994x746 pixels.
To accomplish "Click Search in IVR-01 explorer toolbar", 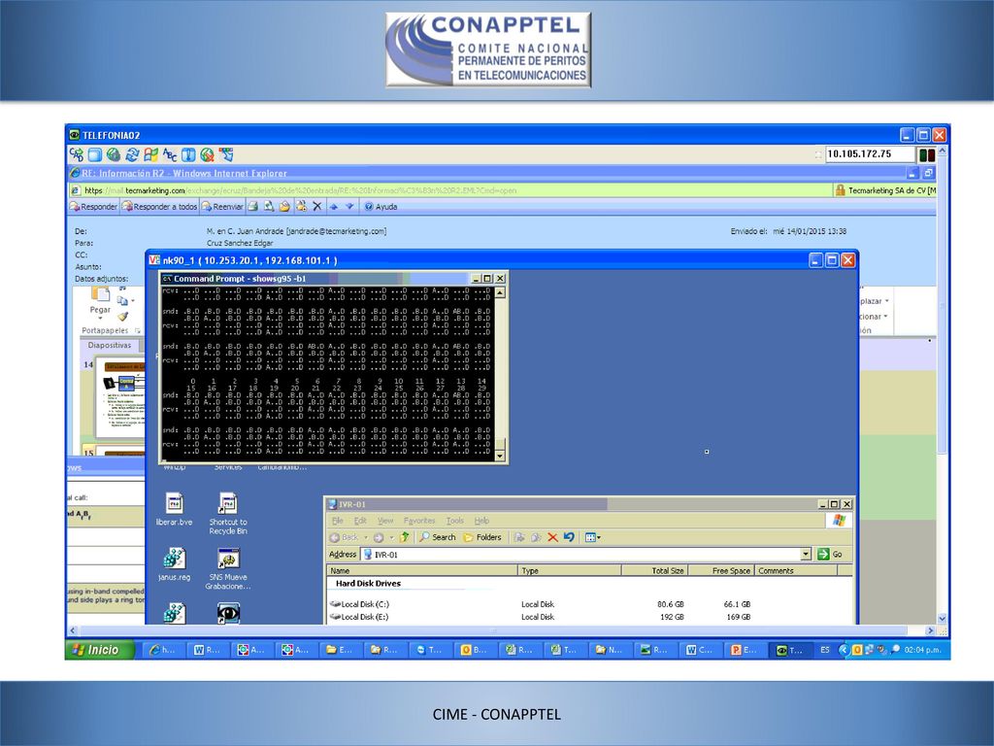I will (438, 537).
